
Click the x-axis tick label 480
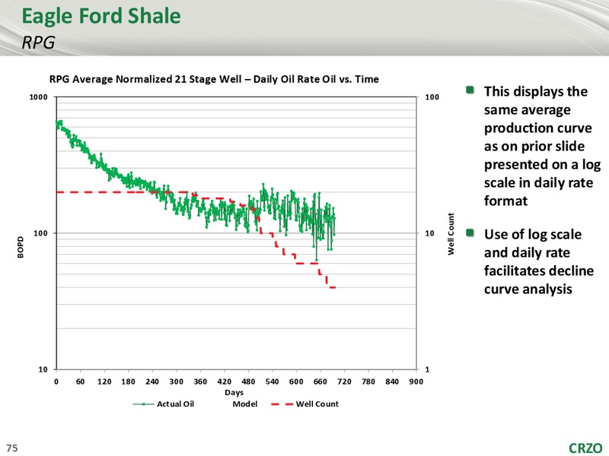pyautogui.click(x=248, y=382)
